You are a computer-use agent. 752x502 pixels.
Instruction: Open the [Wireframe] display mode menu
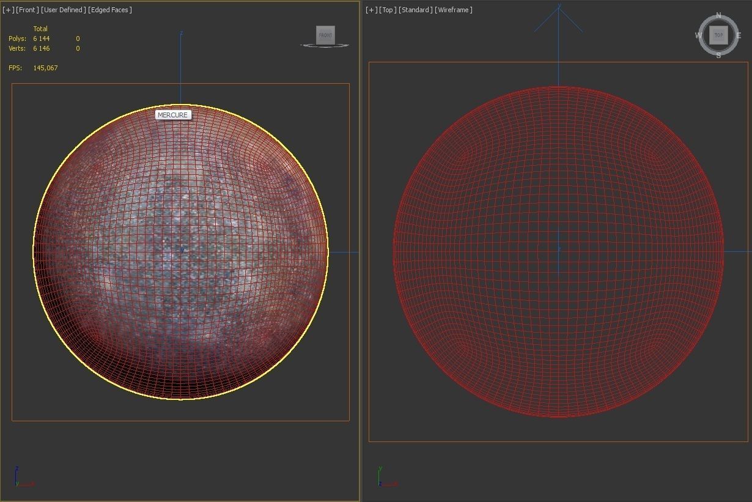[454, 10]
